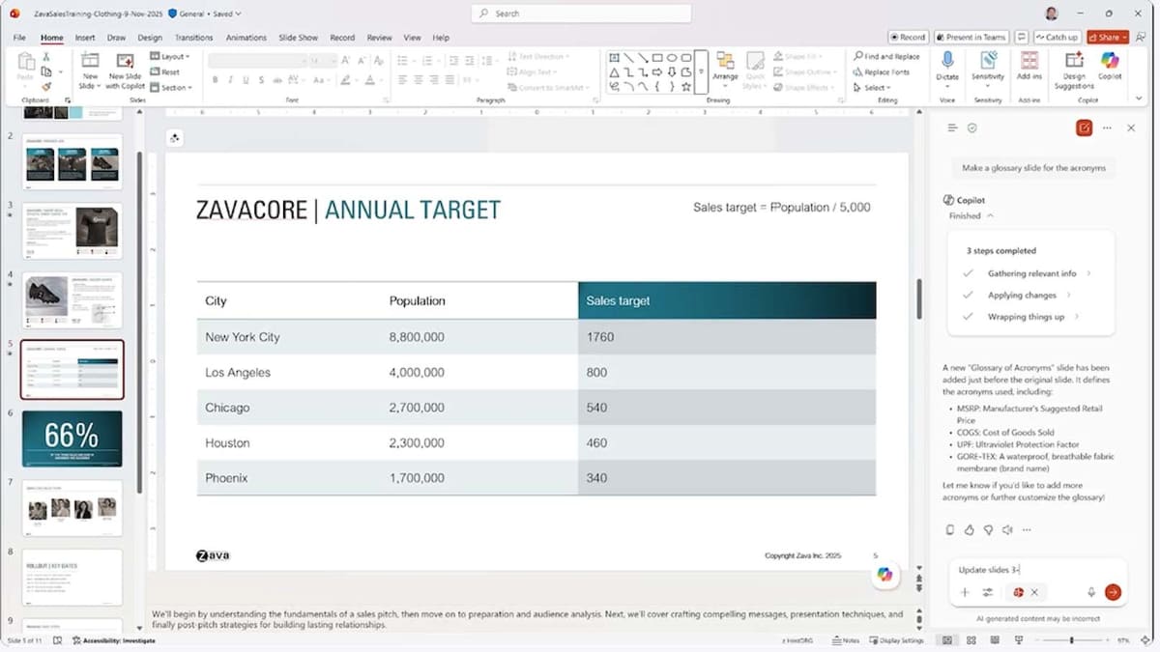Open the Sensitivity label icon
This screenshot has width=1160, height=652.
pos(988,60)
